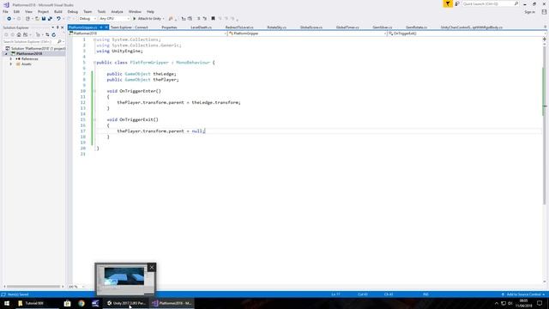This screenshot has width=549, height=309.
Task: Close the Unity taskbar preview thumbnail
Action: tap(152, 267)
